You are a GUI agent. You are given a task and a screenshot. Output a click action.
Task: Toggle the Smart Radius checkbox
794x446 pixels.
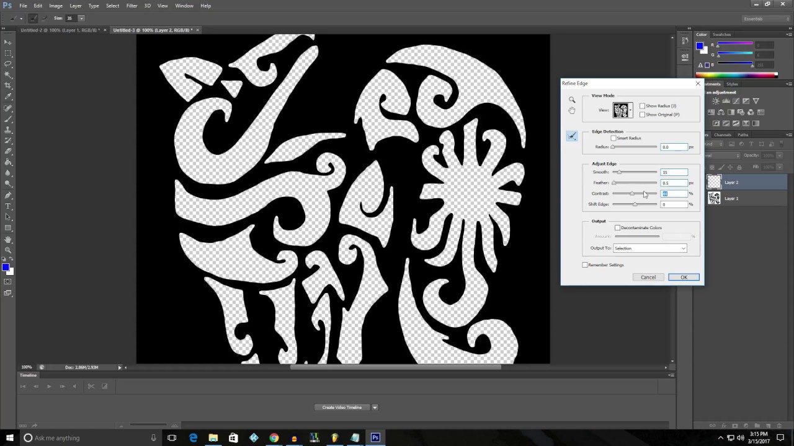[x=613, y=138]
